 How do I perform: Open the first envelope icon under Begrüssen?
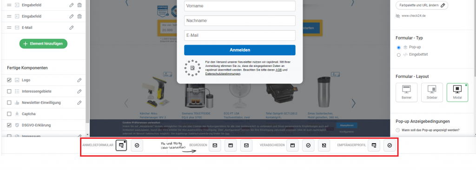click(215, 146)
